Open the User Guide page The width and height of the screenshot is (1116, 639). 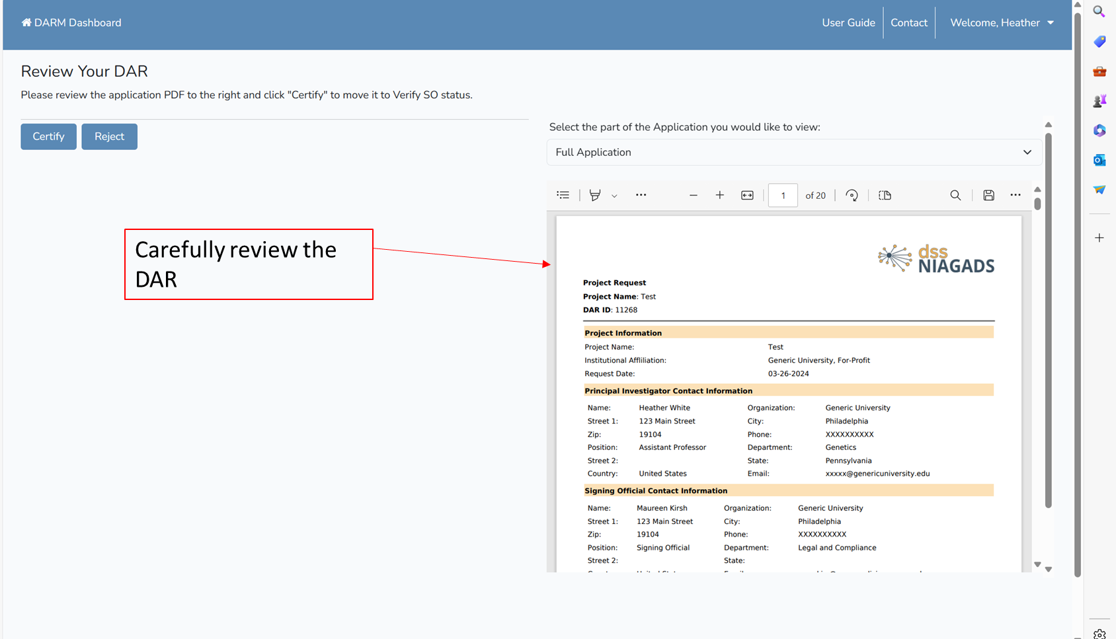(x=848, y=22)
